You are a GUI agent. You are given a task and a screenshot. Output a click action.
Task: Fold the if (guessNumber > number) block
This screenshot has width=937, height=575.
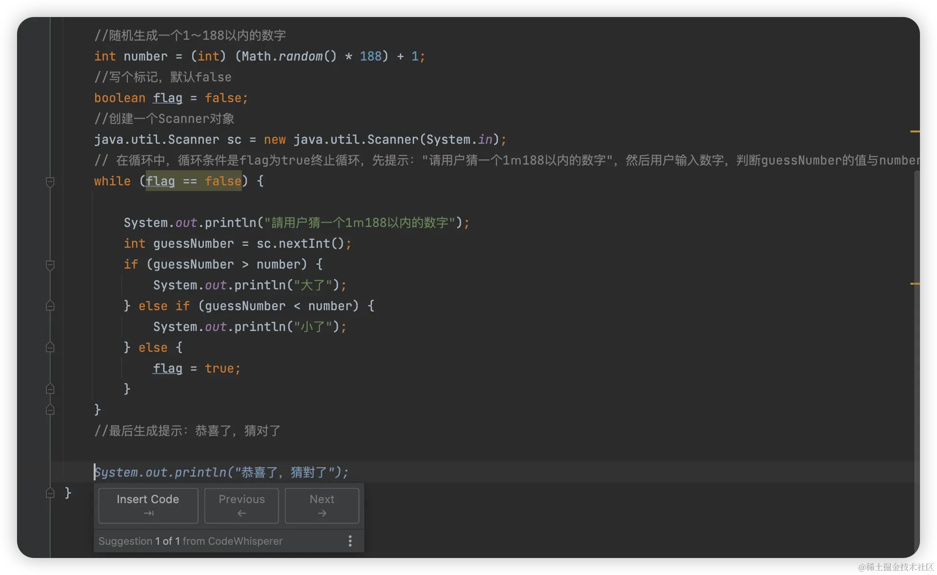coord(50,265)
